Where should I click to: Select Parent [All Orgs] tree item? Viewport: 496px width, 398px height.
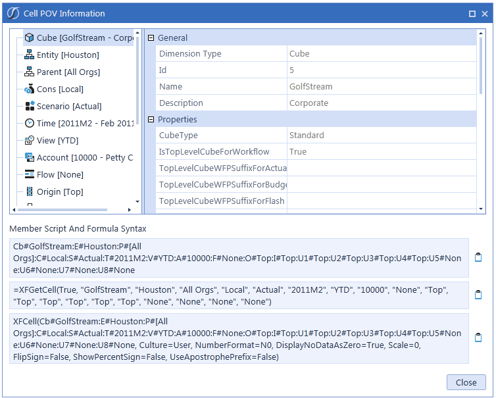(x=68, y=72)
